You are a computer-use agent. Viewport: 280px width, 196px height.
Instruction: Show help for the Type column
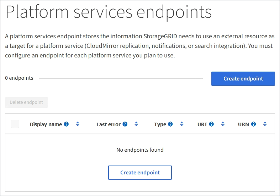pyautogui.click(x=170, y=124)
